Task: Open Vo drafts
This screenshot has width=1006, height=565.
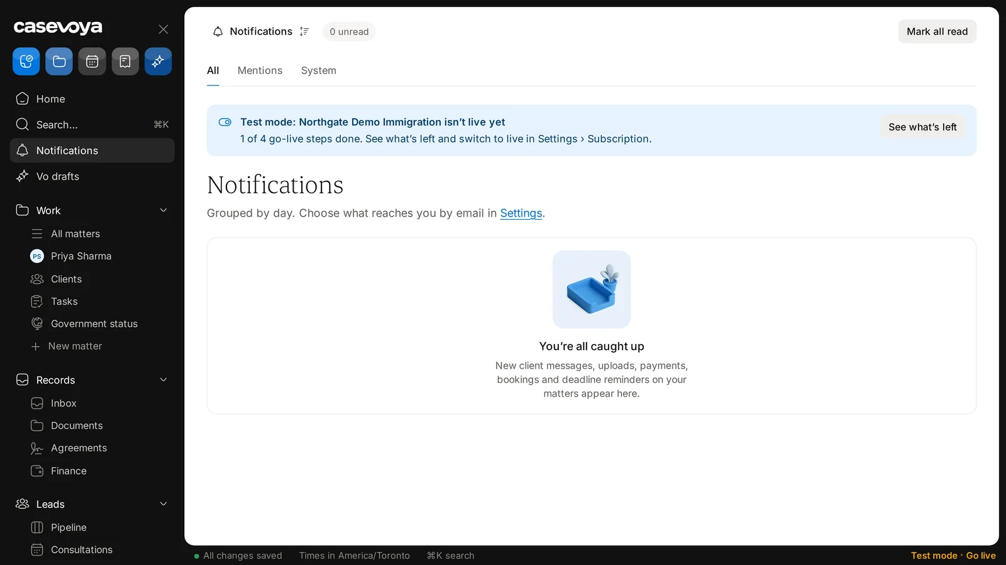Action: (92, 176)
